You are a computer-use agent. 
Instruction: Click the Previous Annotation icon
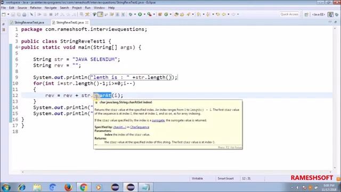pyautogui.click(x=208, y=14)
